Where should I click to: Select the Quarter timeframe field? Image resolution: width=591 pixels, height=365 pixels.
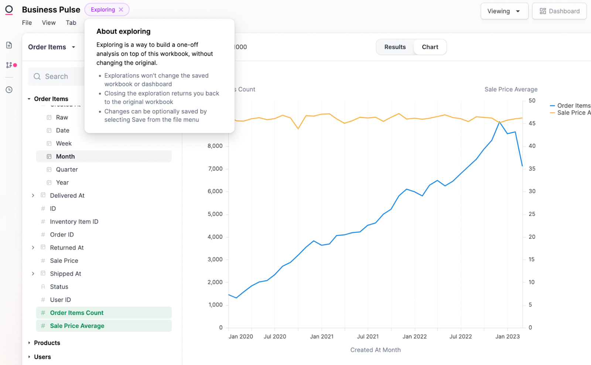tap(67, 170)
